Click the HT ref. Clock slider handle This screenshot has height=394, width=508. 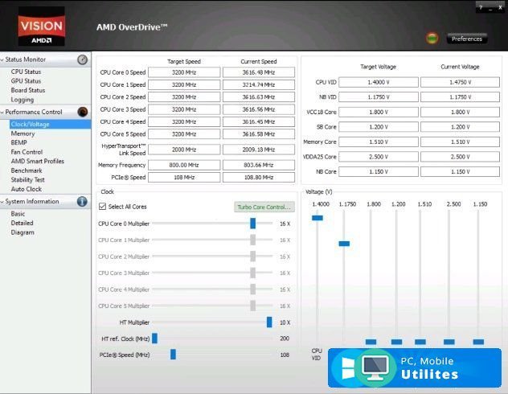155,339
